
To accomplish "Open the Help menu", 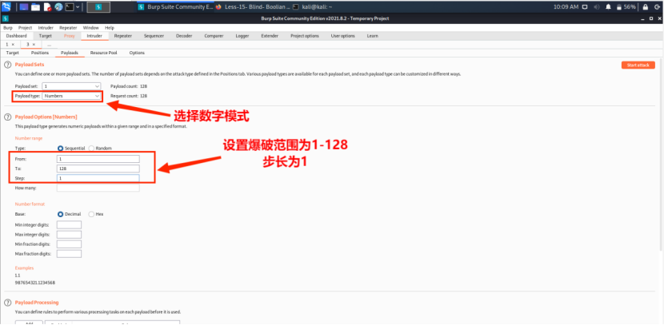I will (x=110, y=28).
